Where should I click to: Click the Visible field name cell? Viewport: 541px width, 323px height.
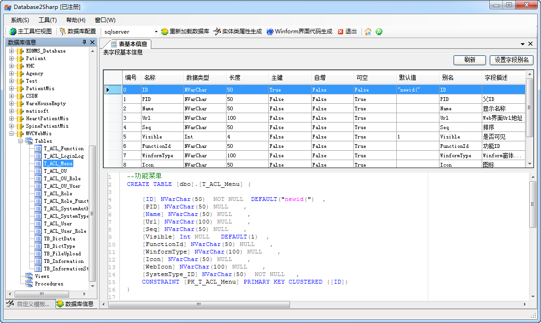pyautogui.click(x=162, y=137)
